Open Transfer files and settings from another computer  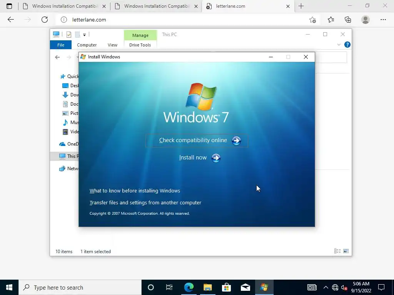(x=145, y=203)
